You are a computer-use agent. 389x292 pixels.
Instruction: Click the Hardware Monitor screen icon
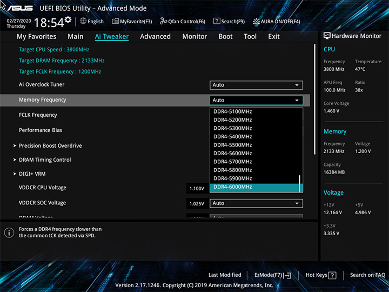[327, 36]
